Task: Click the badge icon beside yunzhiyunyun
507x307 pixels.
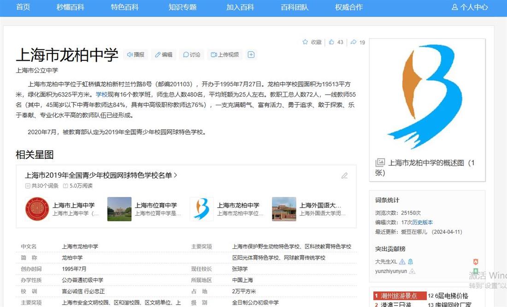Action: click(x=412, y=271)
